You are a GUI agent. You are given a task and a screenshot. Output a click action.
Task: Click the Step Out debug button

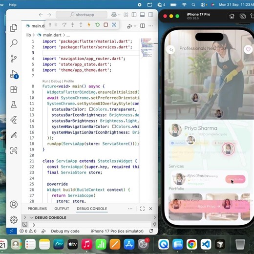(x=81, y=25)
